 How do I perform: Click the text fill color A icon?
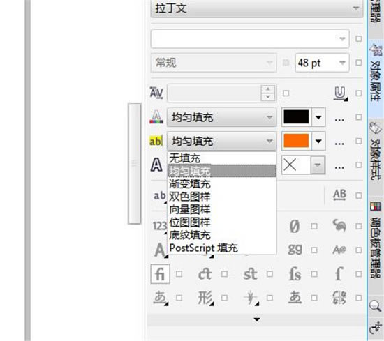pos(156,117)
